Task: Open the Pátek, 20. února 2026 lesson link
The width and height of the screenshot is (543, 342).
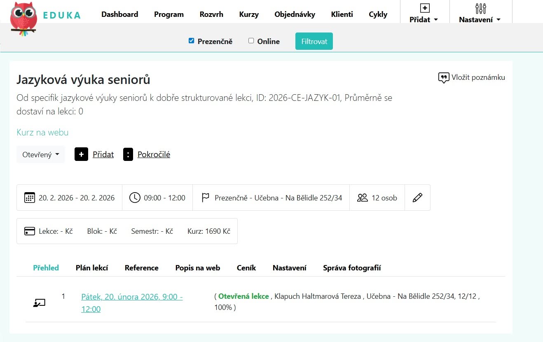Action: coord(132,303)
